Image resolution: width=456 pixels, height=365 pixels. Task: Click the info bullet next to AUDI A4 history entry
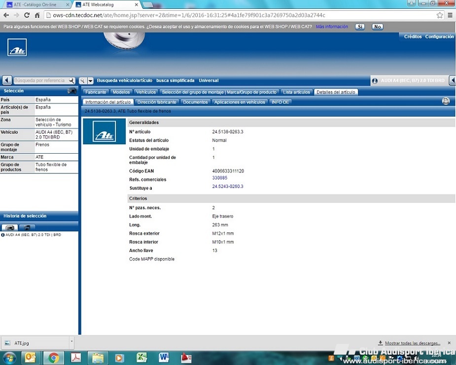point(2,235)
